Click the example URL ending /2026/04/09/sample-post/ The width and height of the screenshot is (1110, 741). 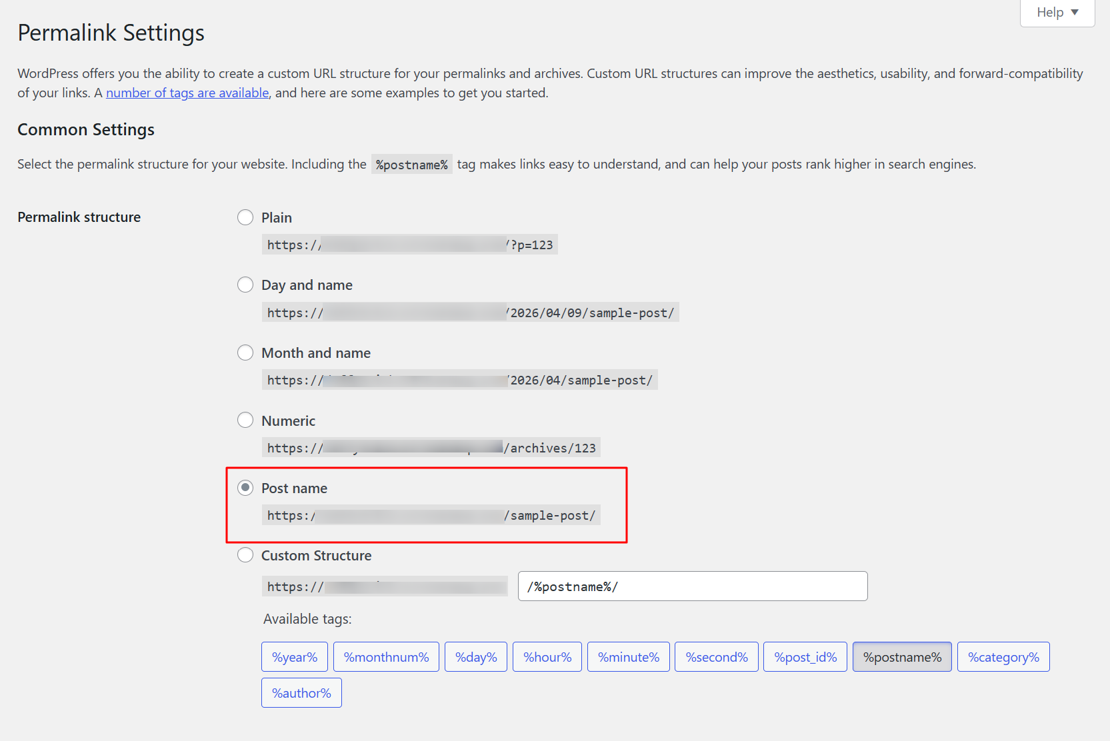471,313
